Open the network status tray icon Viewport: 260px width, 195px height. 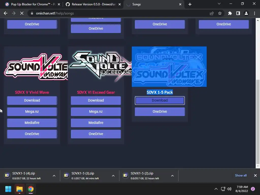coord(223,189)
